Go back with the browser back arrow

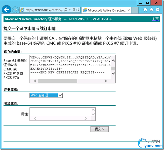click(7, 10)
